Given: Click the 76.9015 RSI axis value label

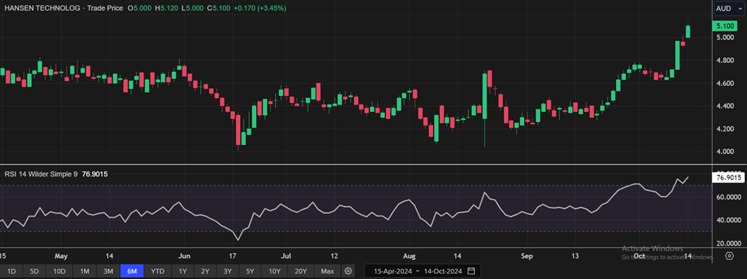Looking at the screenshot, I should pos(728,178).
